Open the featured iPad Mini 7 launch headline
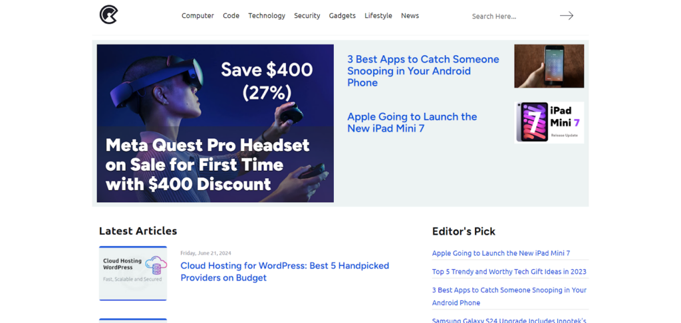681x323 pixels. [412, 122]
